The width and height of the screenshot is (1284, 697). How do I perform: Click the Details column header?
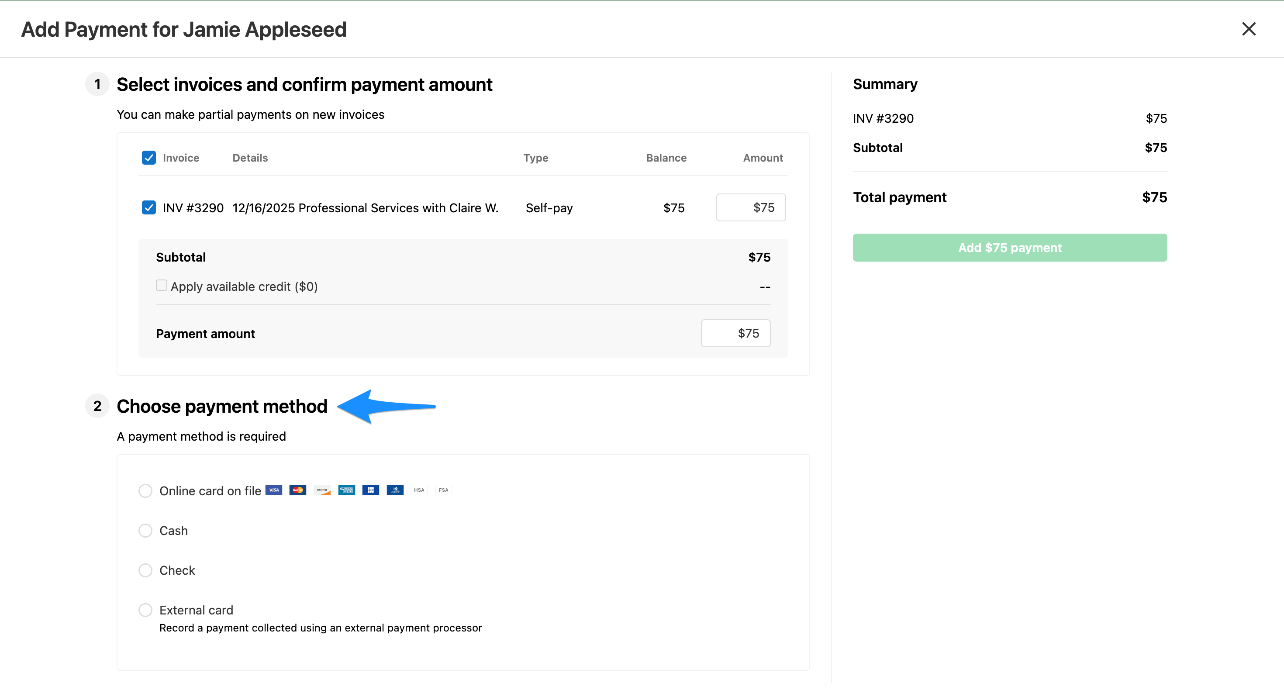(250, 158)
